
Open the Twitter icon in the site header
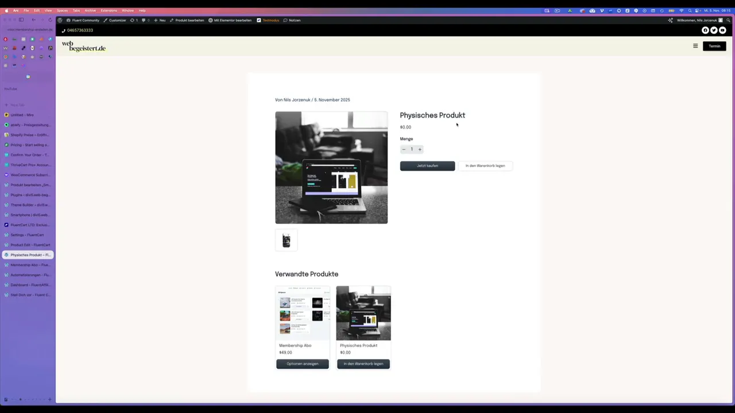[x=714, y=30]
